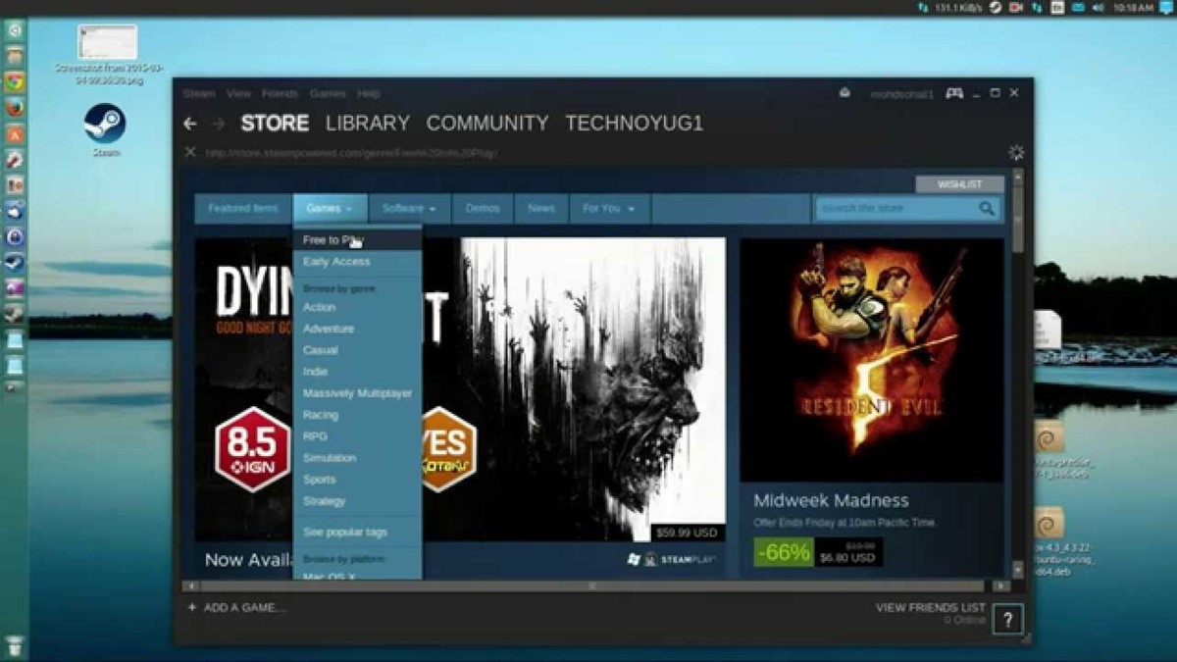Go to the Featured Items tab
This screenshot has height=662, width=1177.
pos(243,208)
